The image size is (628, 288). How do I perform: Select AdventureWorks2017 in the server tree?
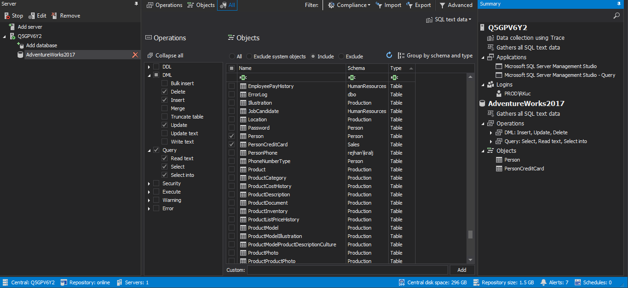pyautogui.click(x=50, y=55)
